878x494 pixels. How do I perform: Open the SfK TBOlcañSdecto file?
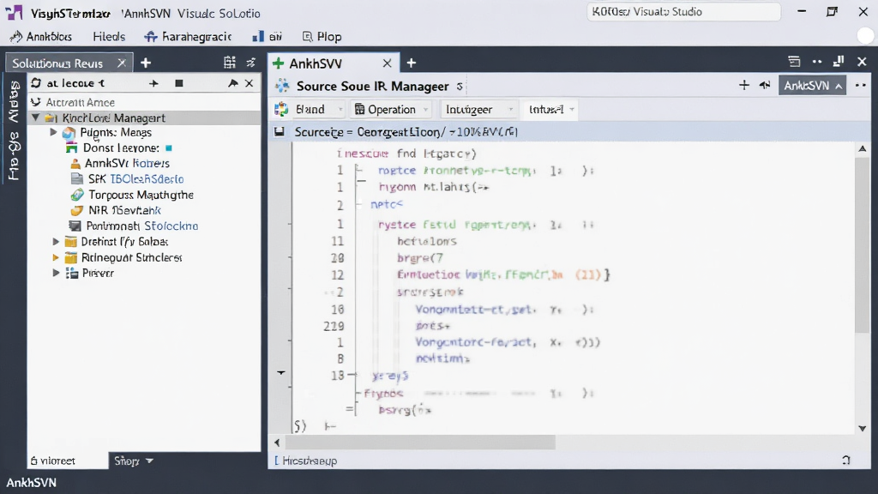tap(136, 179)
